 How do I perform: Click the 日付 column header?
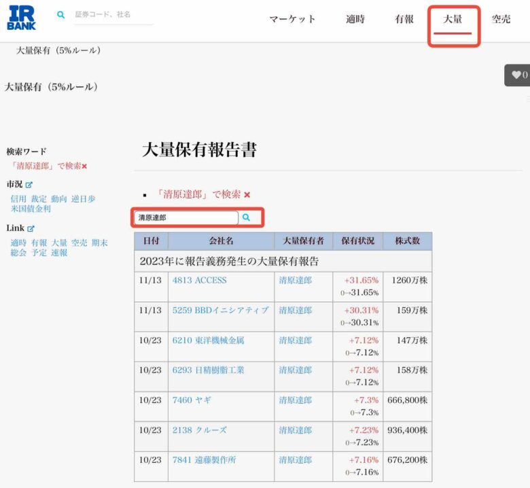tap(151, 241)
